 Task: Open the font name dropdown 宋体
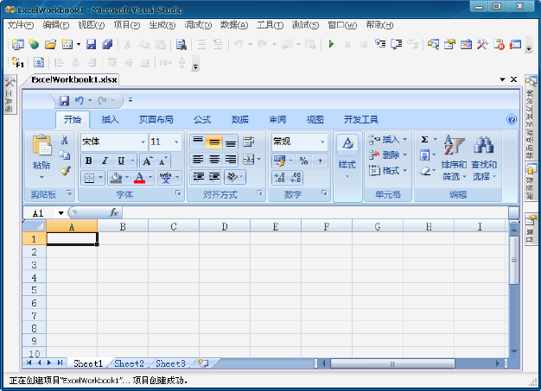pos(143,142)
